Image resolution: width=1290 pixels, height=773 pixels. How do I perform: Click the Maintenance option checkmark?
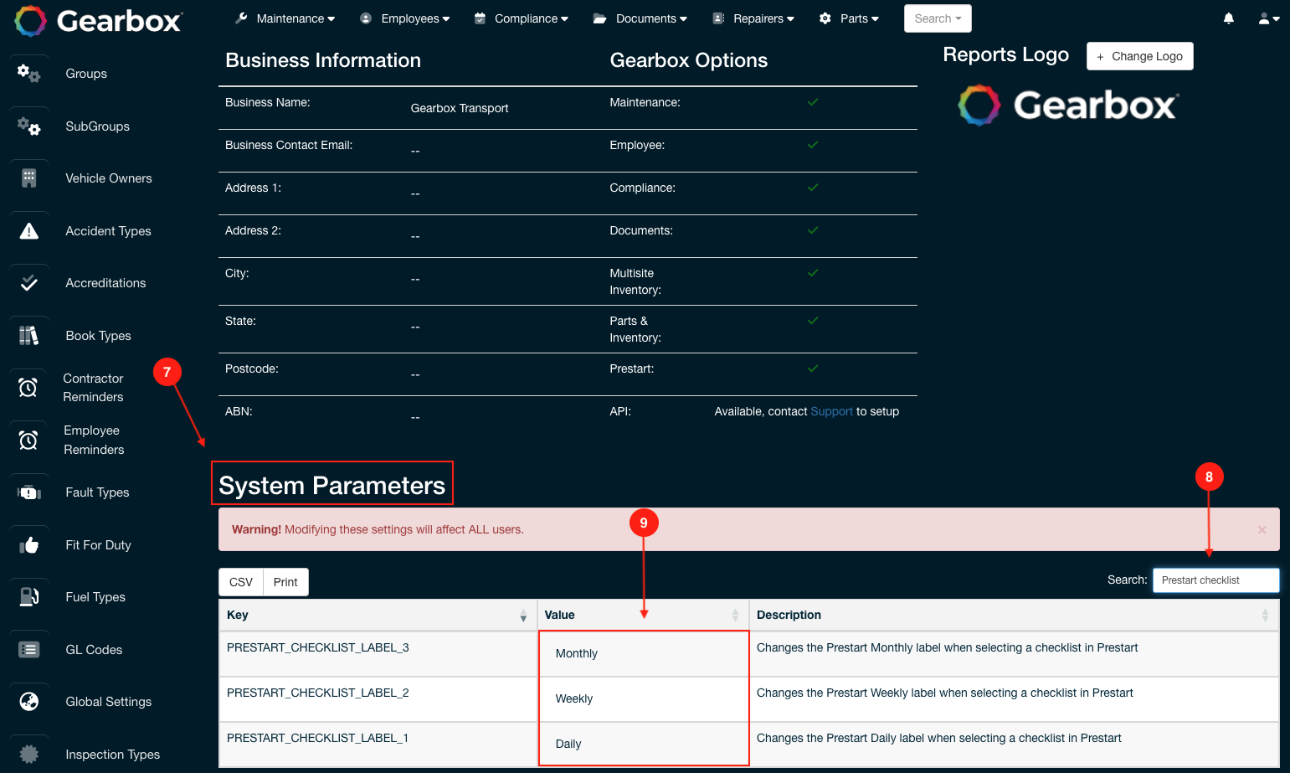813,102
